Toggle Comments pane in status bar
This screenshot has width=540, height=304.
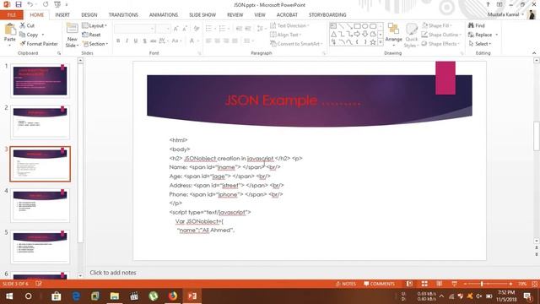coord(379,284)
